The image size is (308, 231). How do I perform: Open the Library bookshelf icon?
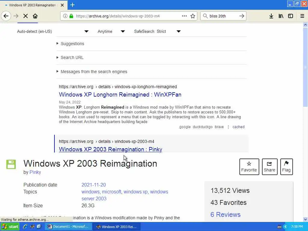(x=281, y=16)
